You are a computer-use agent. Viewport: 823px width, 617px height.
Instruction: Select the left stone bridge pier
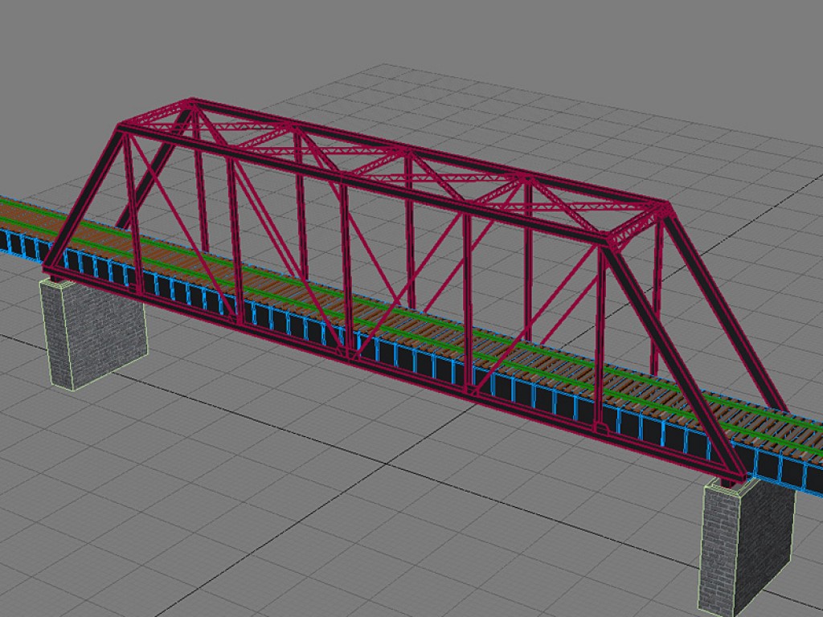[92, 331]
